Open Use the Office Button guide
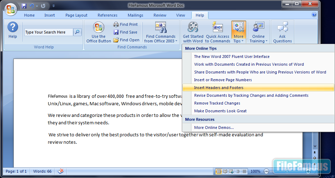The image size is (335, 178). 99,32
